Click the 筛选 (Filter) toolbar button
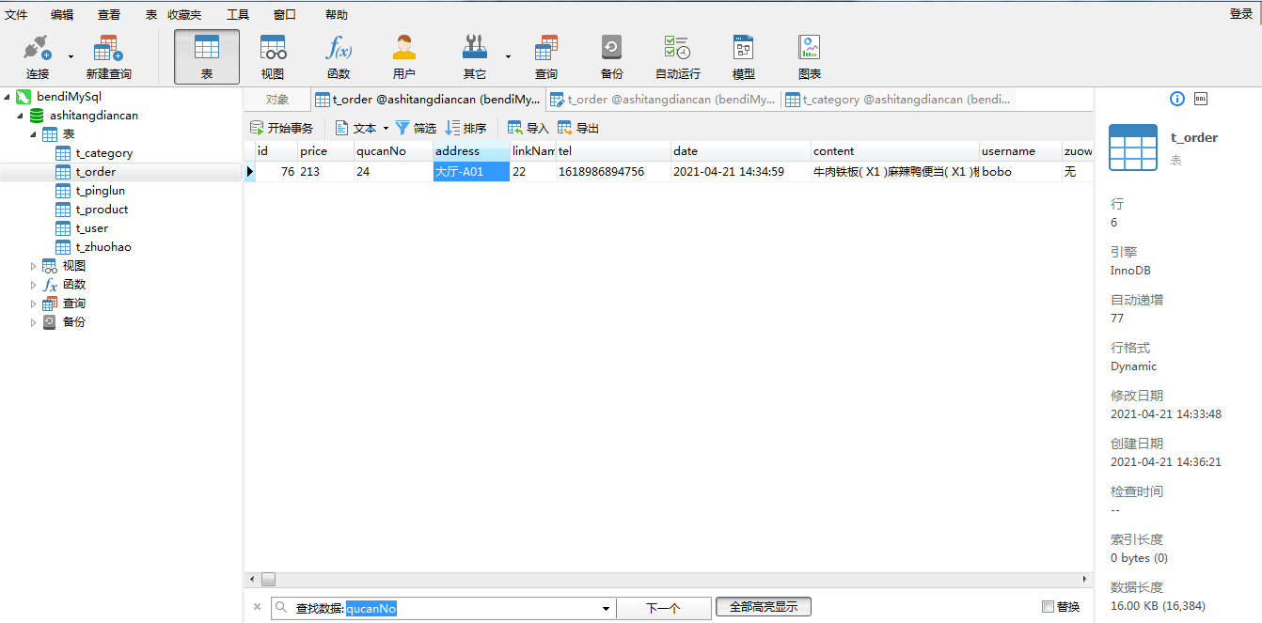Viewport: 1262px width, 623px height. coord(416,128)
